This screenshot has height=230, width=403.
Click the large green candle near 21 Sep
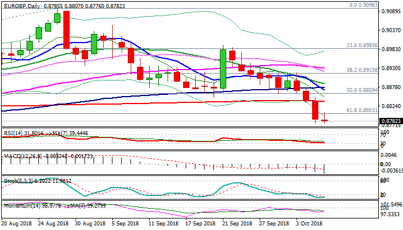(223, 68)
